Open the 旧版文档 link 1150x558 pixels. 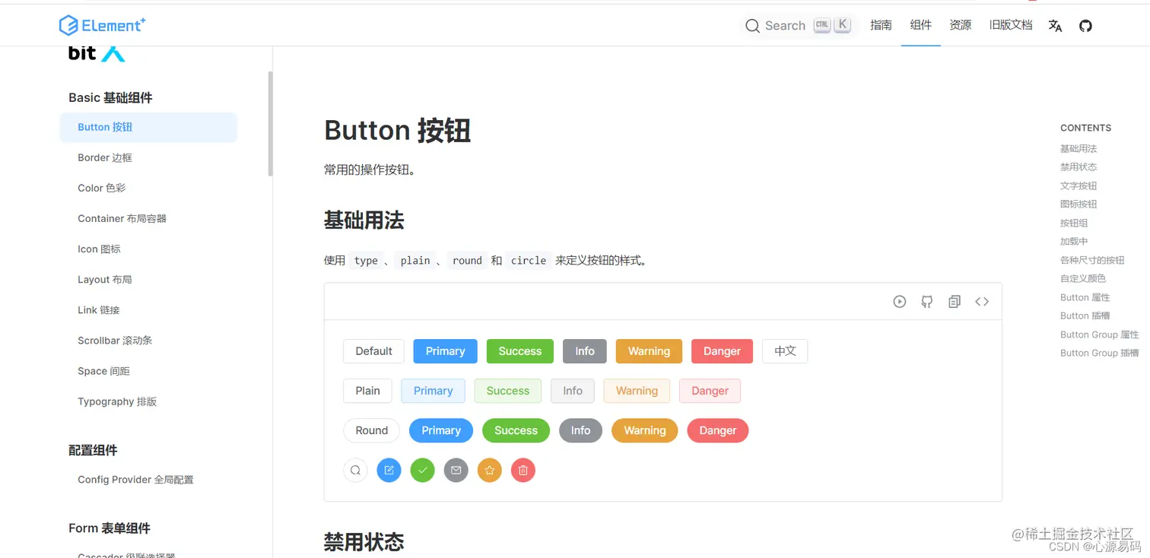tap(1010, 25)
